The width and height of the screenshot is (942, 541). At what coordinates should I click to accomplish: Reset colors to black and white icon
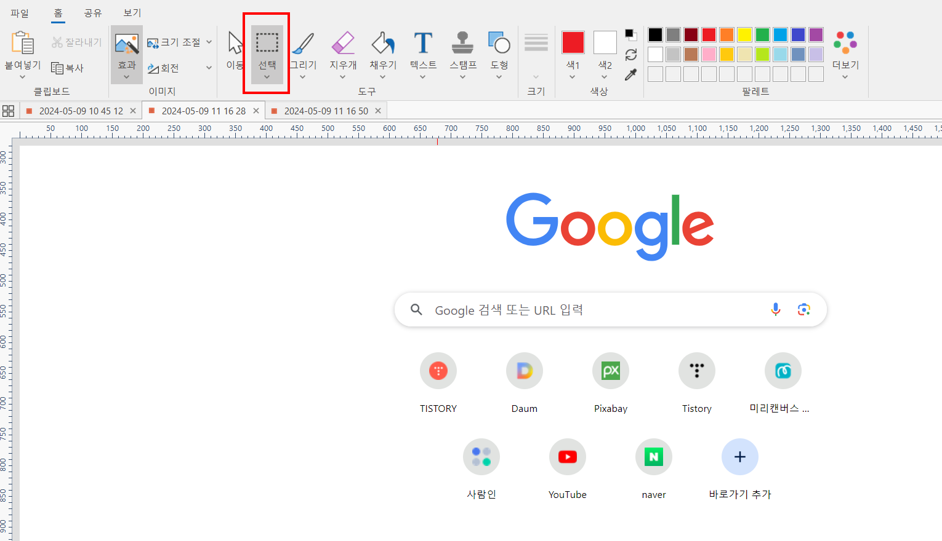(631, 34)
